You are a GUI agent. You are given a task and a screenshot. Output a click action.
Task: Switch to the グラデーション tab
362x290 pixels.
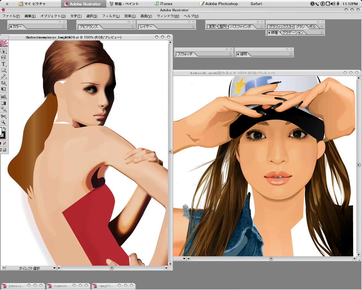pyautogui.click(x=293, y=33)
